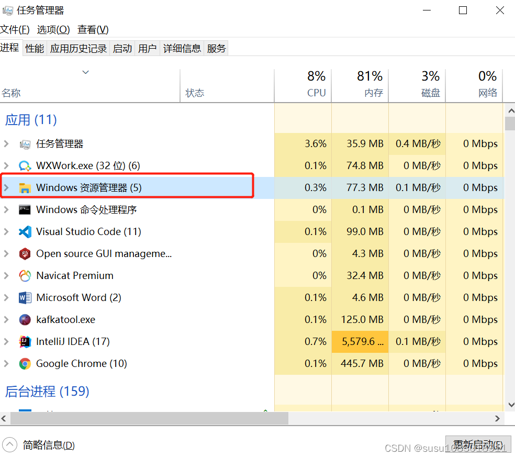
Task: Open the 文件(F) menu
Action: click(15, 29)
